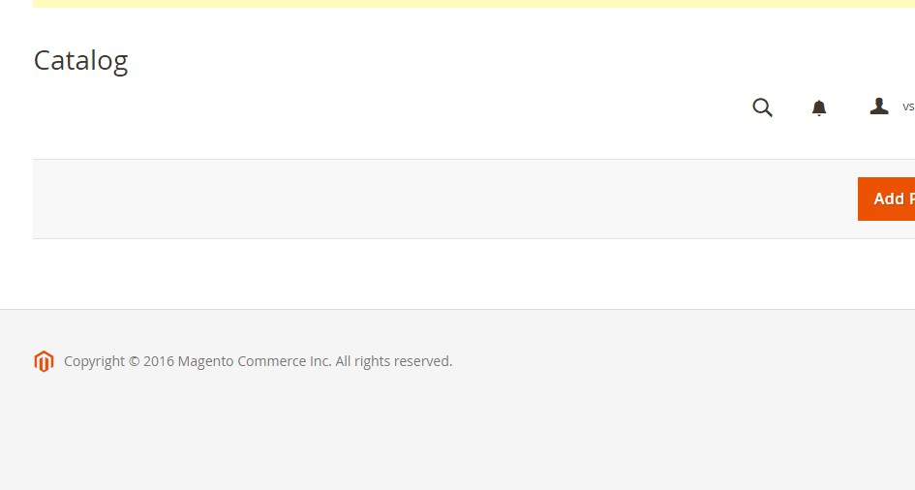Add a new product to the catalog

(886, 199)
